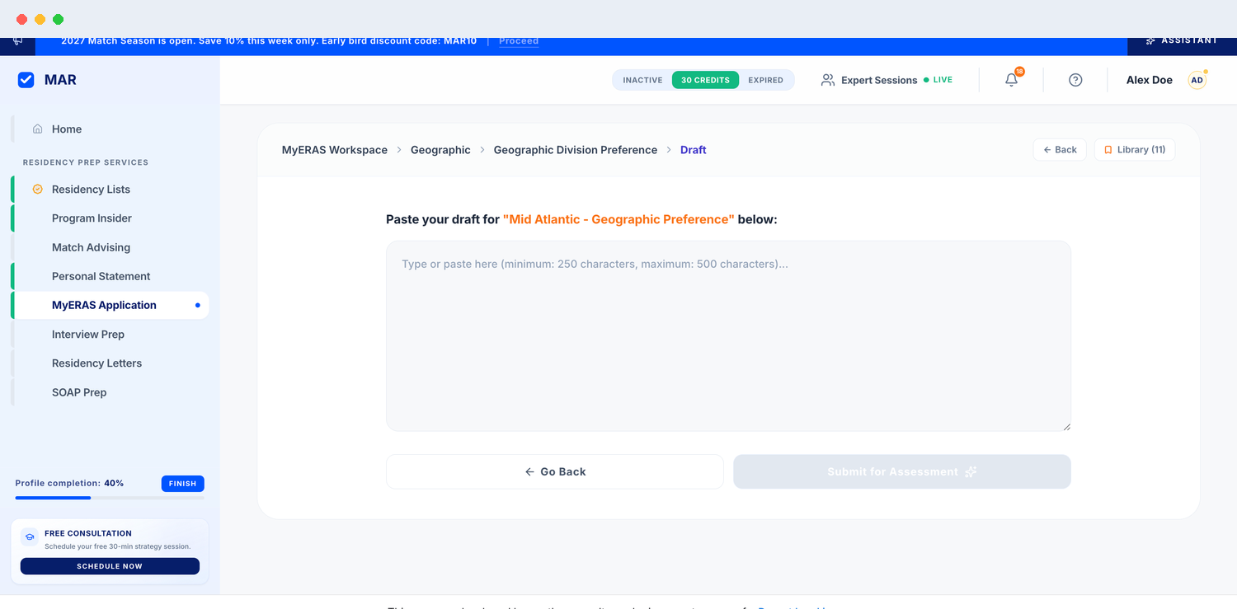Viewport: 1237px width, 609px height.
Task: Open Residency Lists in sidebar
Action: pos(110,190)
